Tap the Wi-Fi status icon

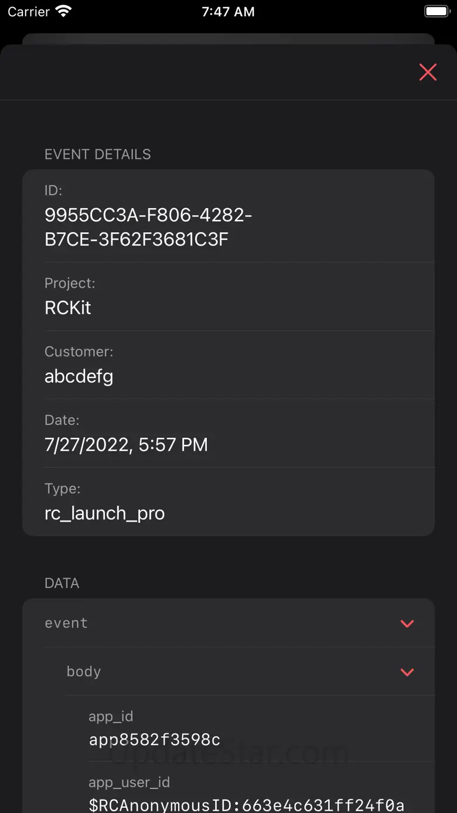[x=63, y=12]
